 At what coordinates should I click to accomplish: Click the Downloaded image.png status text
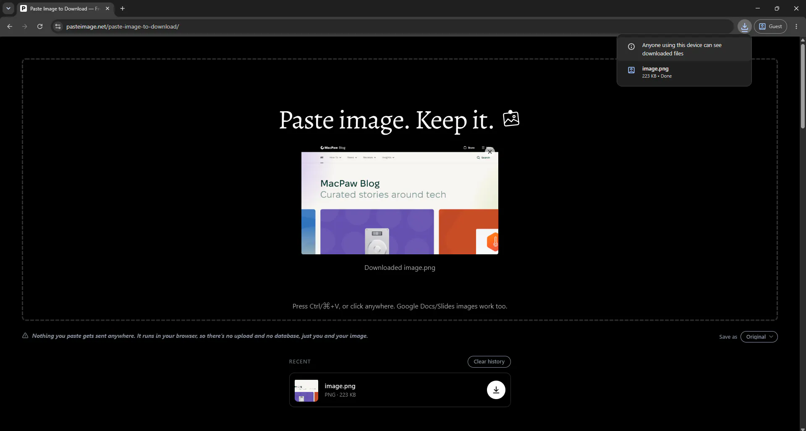click(400, 268)
